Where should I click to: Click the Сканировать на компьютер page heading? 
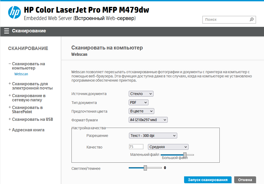point(107,48)
